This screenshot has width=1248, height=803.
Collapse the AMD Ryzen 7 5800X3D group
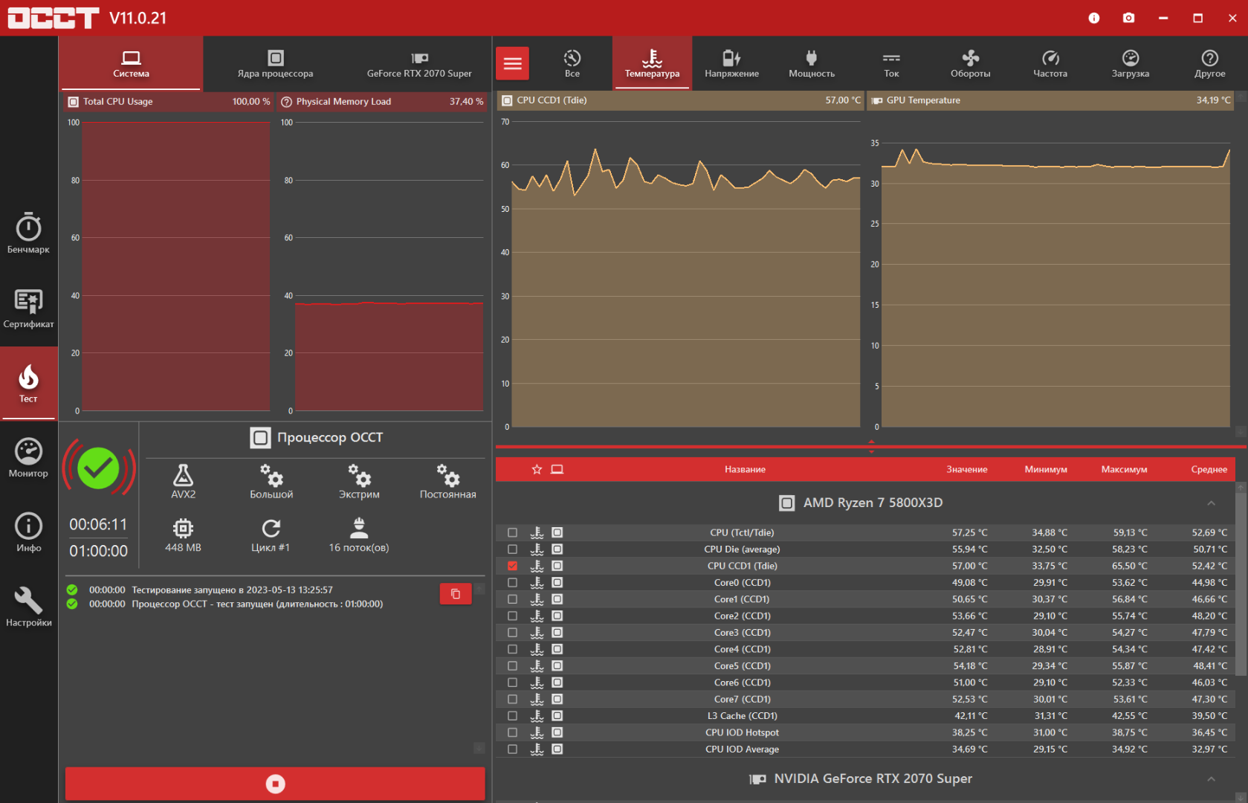[1211, 503]
